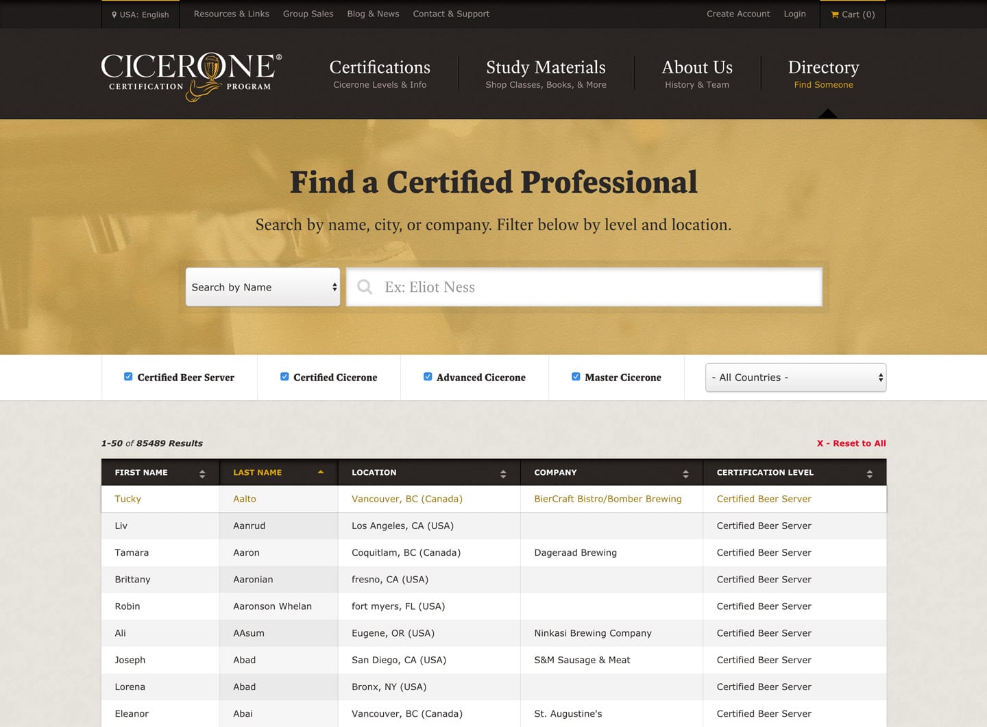Go to Blog & News
This screenshot has height=727, width=987.
point(373,14)
